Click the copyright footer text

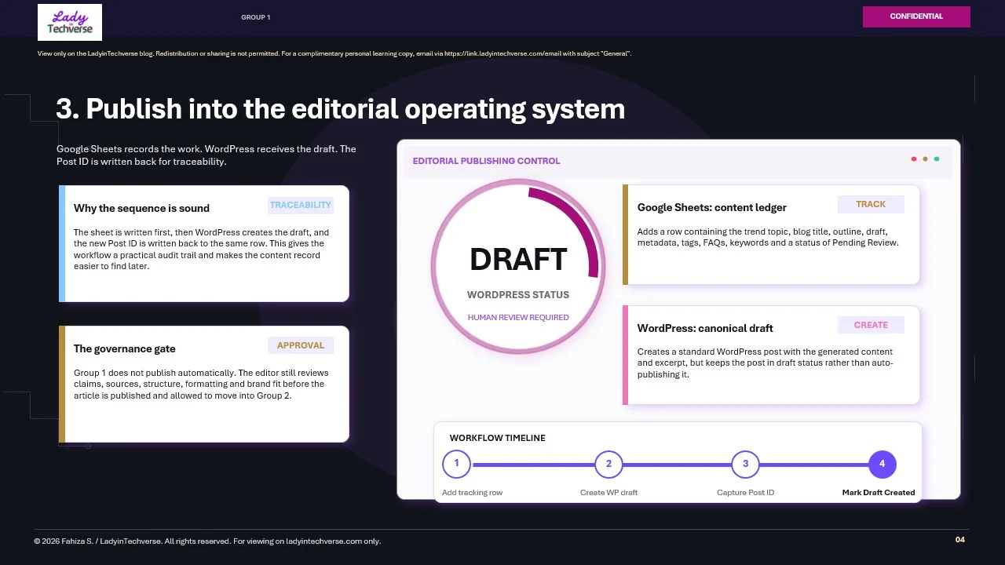pos(207,541)
